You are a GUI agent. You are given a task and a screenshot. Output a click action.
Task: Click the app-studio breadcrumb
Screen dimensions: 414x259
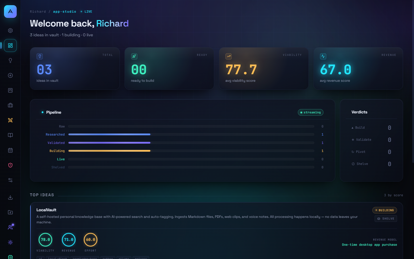(x=65, y=12)
